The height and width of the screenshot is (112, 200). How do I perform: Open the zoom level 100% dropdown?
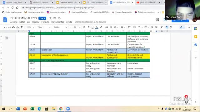click(30, 27)
